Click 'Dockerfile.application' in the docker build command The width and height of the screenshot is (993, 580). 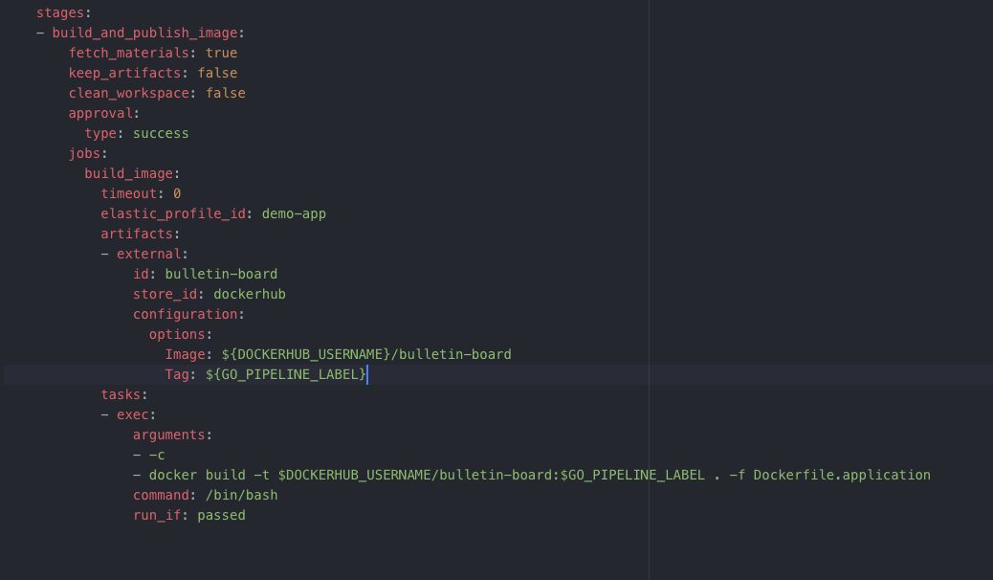[842, 475]
